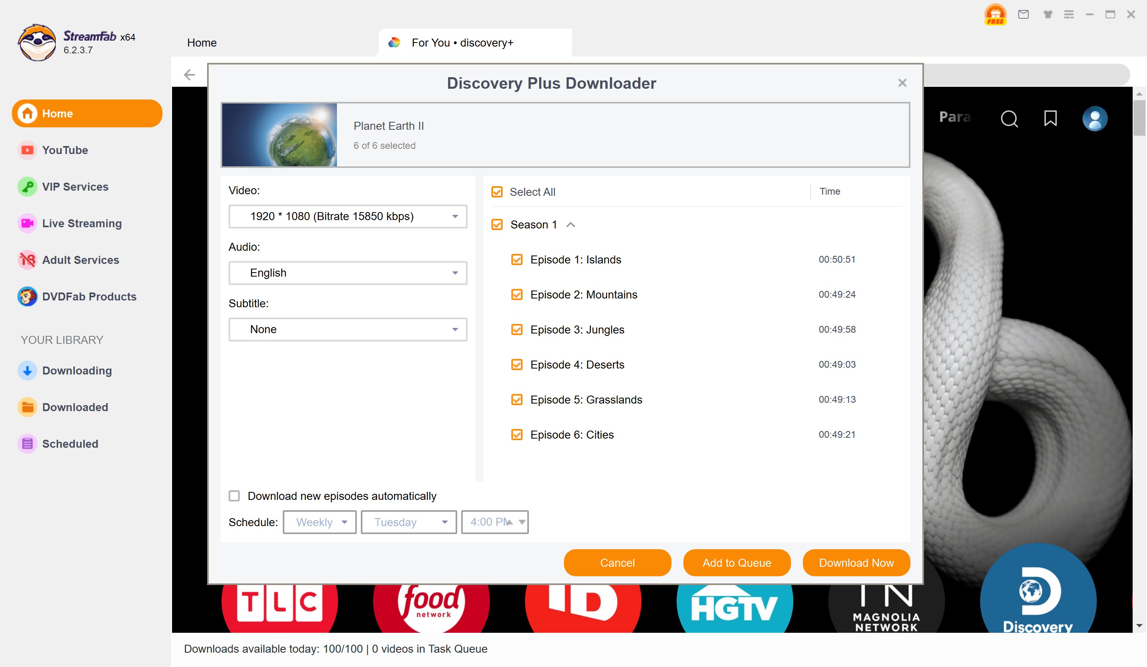
Task: Click the Add to Queue button
Action: (x=736, y=563)
